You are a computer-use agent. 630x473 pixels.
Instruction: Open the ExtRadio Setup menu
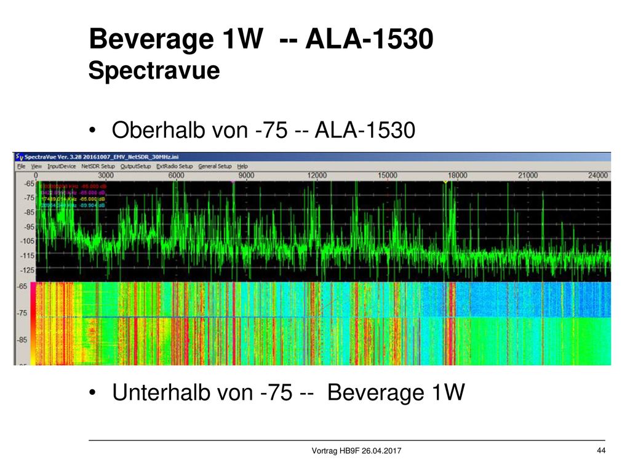[x=175, y=166]
